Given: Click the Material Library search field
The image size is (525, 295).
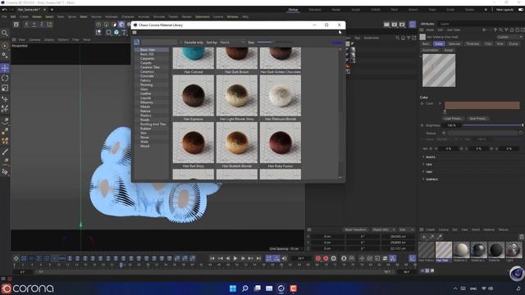Looking at the screenshot, I should coord(158,42).
